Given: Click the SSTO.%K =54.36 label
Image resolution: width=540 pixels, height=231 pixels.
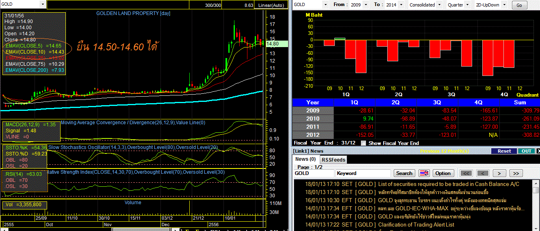Looking at the screenshot, I should coord(26,147).
